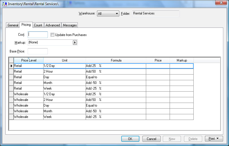Click the application icon in title bar

5,3
